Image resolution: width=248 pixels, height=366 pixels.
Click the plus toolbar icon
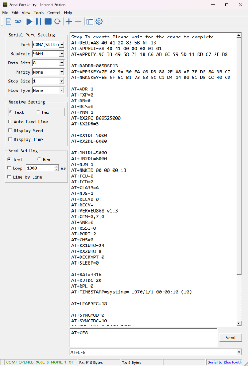pos(69,22)
